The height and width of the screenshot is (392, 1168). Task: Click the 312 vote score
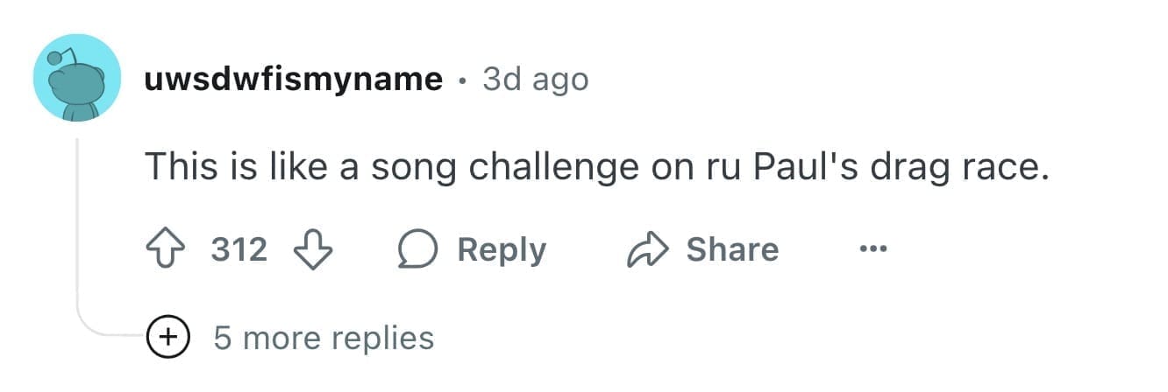coord(239,250)
